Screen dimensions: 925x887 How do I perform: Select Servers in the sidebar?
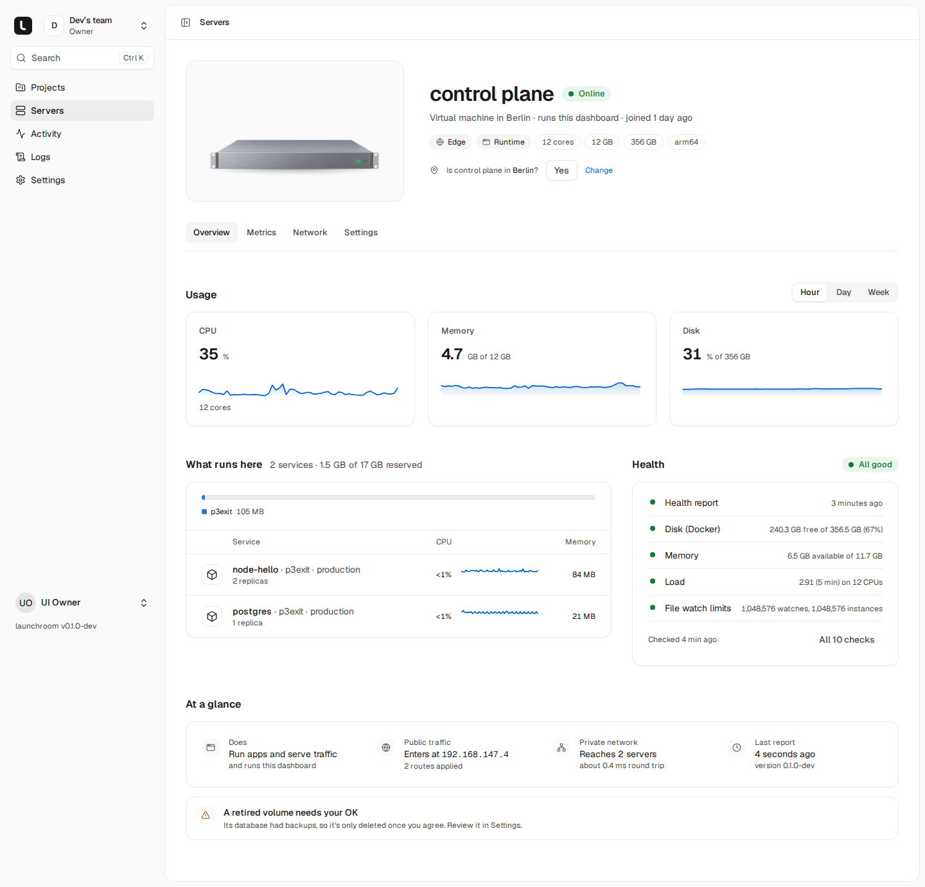pos(82,111)
